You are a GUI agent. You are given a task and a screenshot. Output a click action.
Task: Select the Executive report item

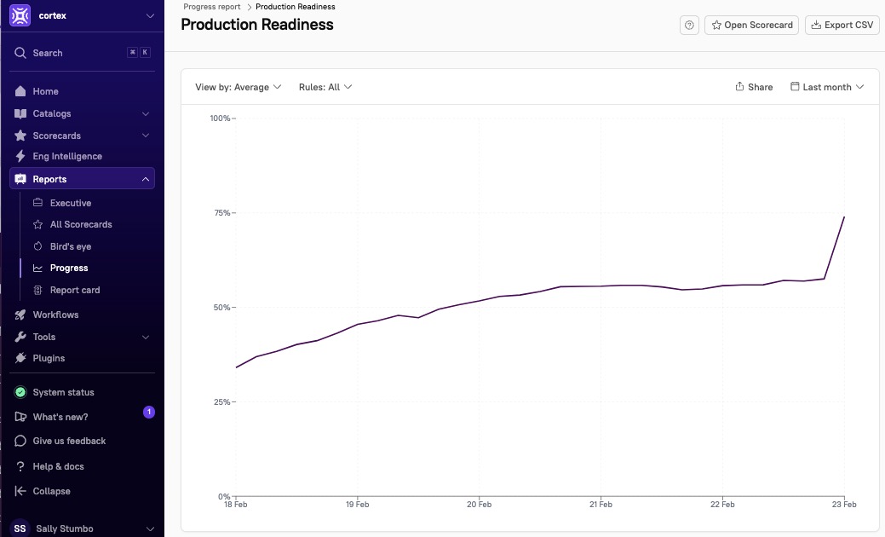pos(70,203)
